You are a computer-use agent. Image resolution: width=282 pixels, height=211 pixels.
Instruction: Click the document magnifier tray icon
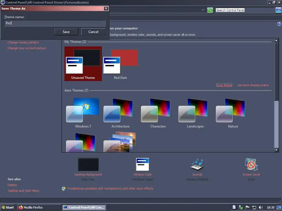(234, 207)
